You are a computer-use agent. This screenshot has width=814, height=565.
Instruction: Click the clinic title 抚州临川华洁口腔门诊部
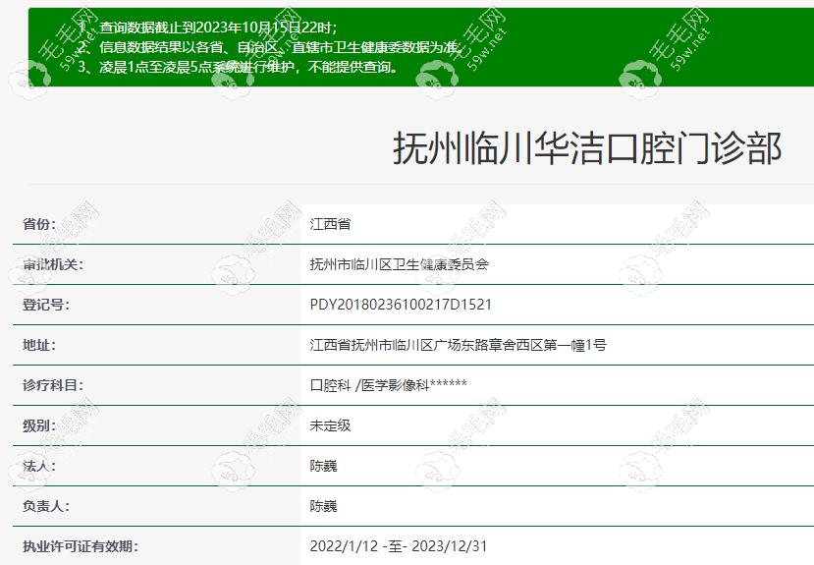(587, 148)
